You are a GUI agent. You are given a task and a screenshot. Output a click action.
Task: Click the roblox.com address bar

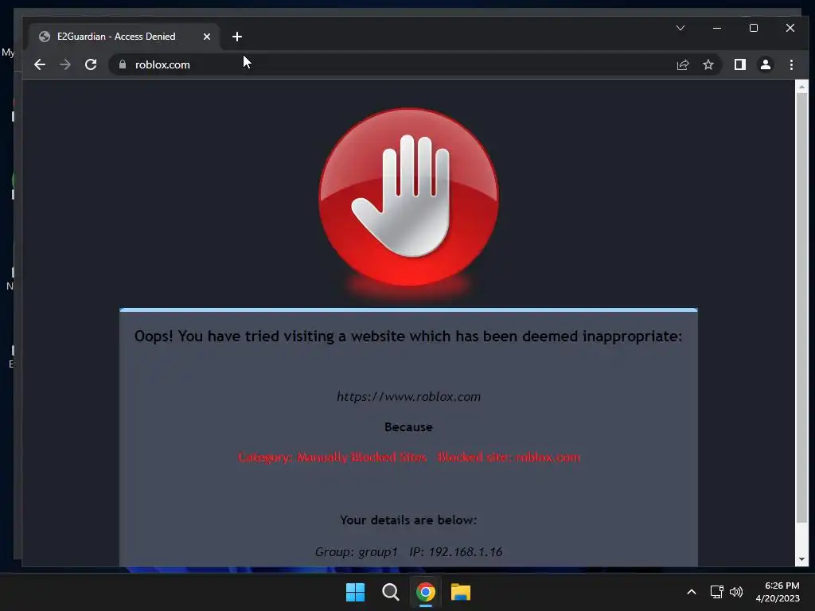click(390, 64)
